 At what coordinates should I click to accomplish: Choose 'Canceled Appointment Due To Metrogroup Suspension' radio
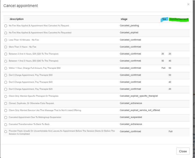(6, 117)
